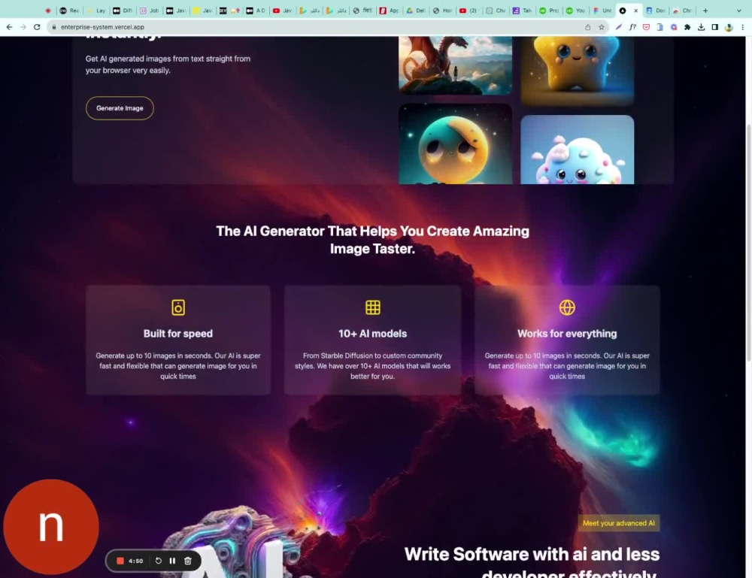
Task: Reload the current page
Action: [x=37, y=27]
